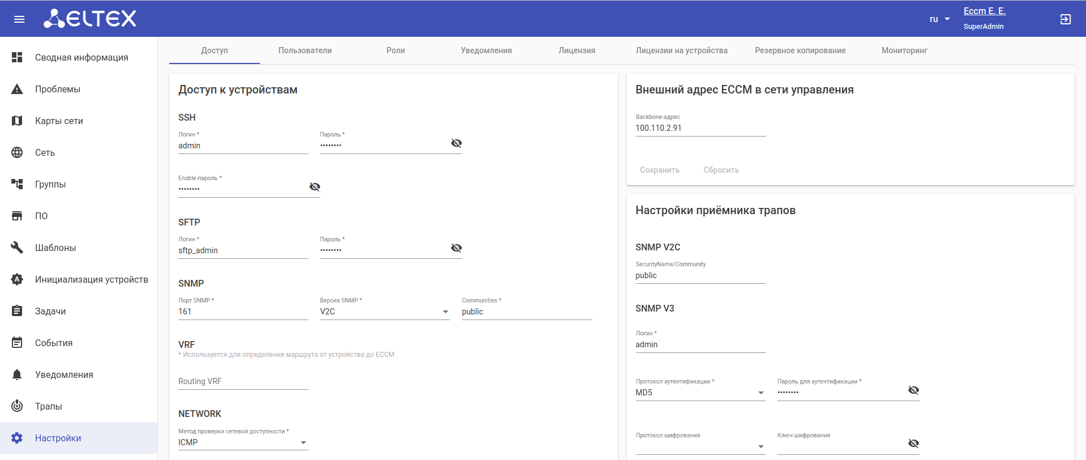Open the Проблемы warning triangle icon
The image size is (1086, 460).
[x=17, y=89]
